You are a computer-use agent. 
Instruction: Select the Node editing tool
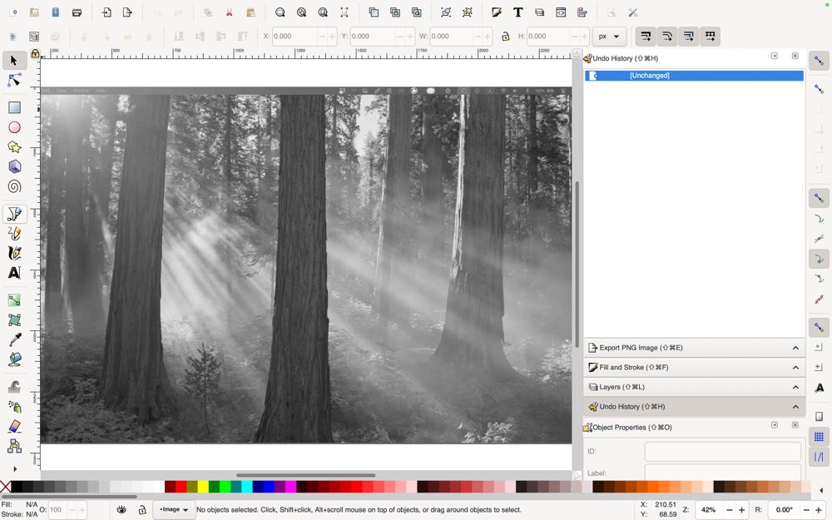click(x=14, y=80)
